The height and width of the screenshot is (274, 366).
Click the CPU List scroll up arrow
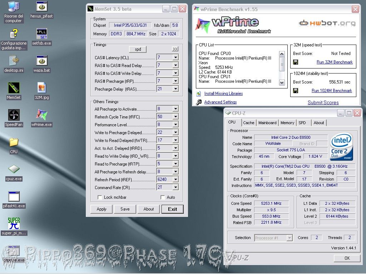(282, 54)
